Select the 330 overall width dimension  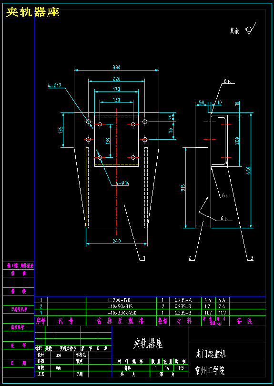coord(116,67)
